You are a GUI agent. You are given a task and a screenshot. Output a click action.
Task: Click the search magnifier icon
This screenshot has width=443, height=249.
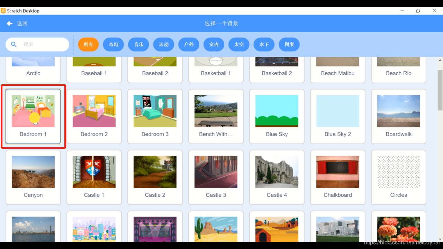14,44
